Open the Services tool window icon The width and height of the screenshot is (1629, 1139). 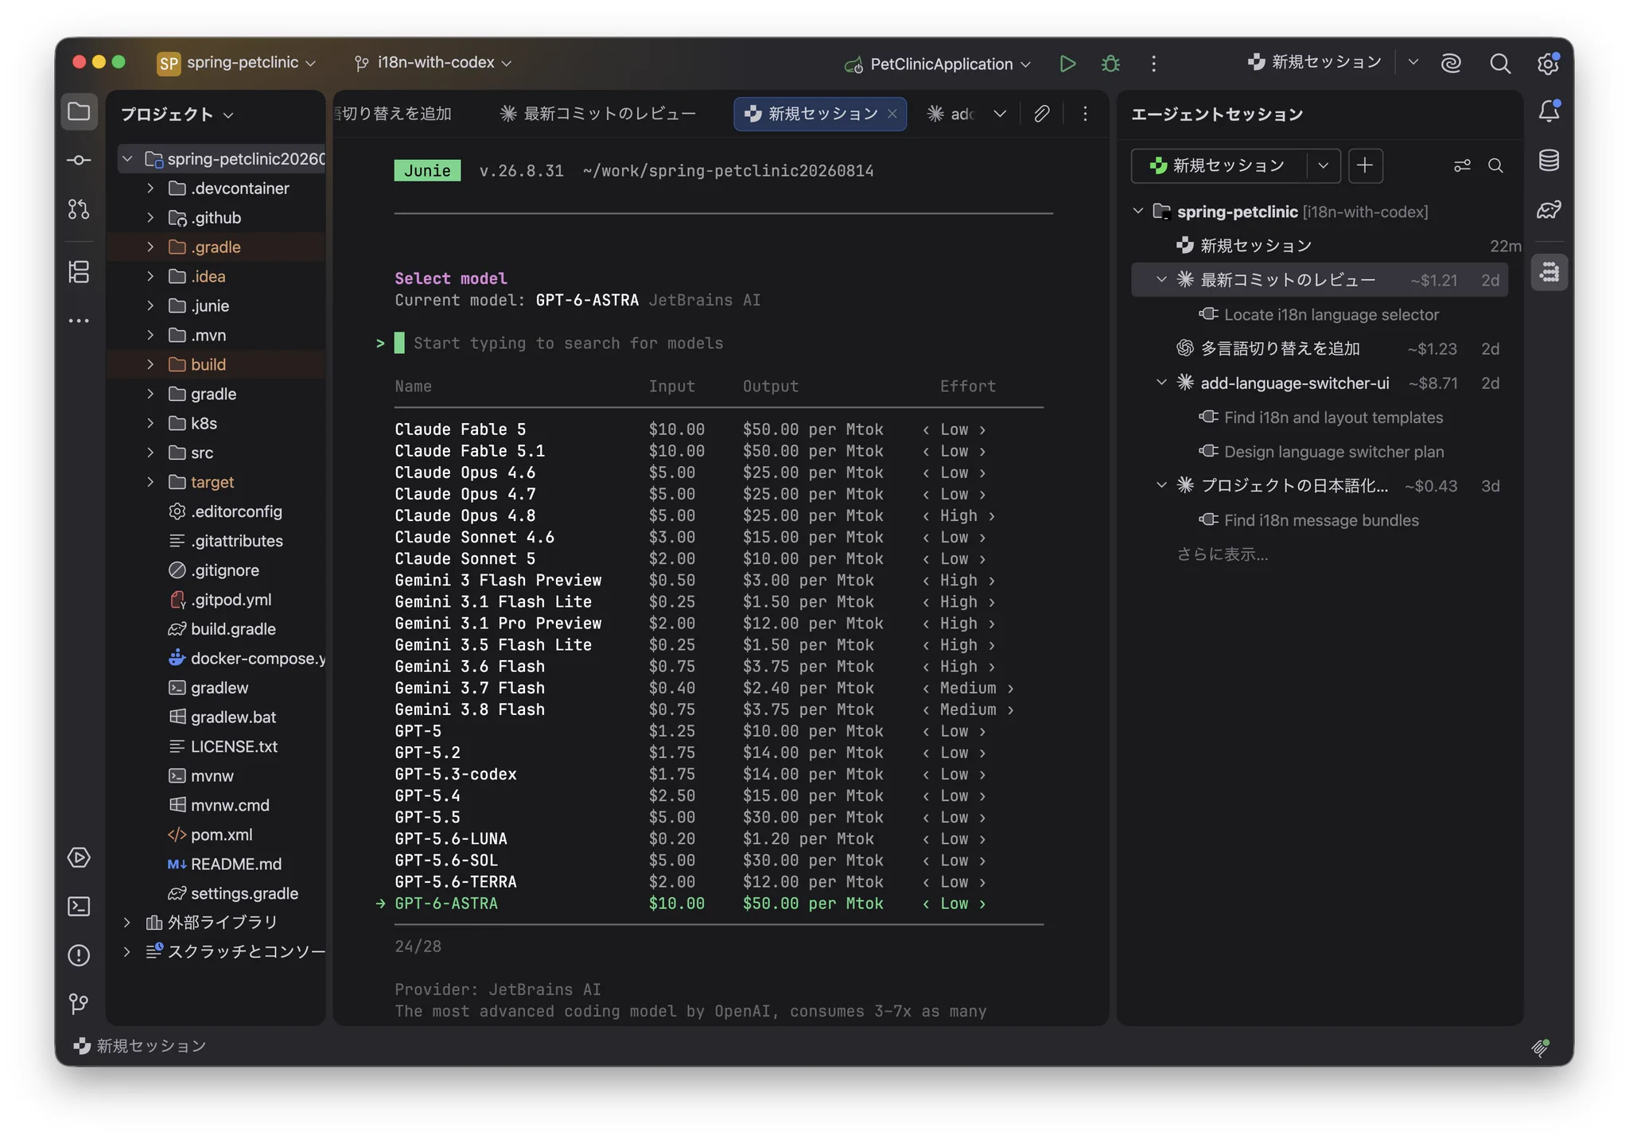tap(79, 857)
